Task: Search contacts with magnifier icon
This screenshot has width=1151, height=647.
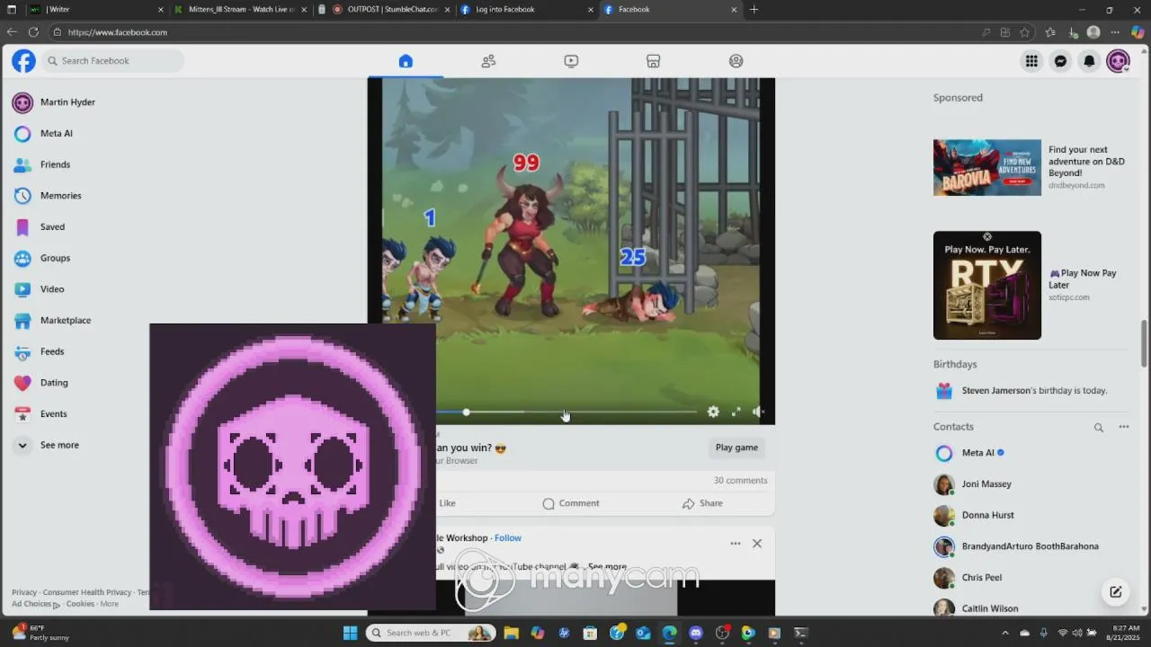Action: pos(1099,428)
